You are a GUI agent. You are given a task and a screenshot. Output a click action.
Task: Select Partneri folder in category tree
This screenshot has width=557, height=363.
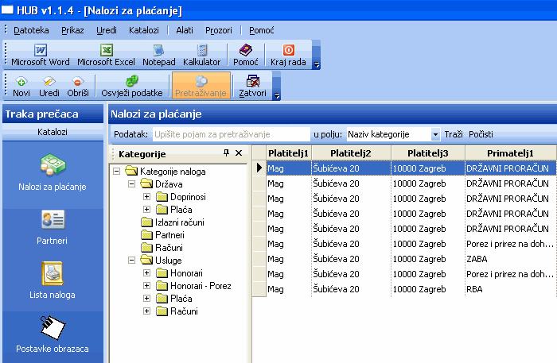click(x=163, y=235)
